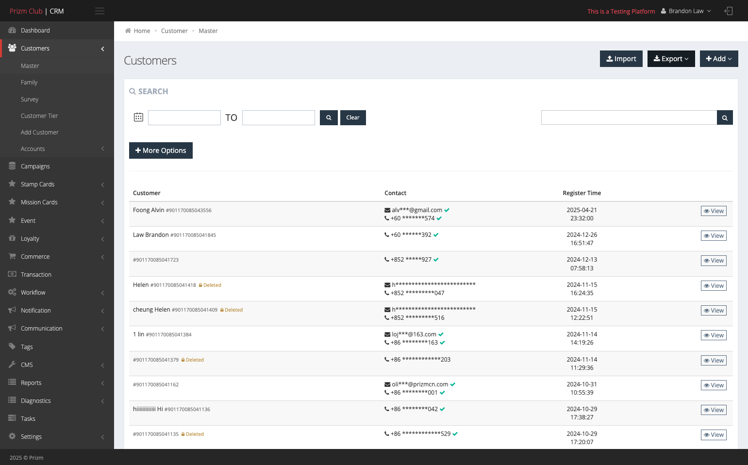
Task: Expand More Options search button
Action: (161, 150)
